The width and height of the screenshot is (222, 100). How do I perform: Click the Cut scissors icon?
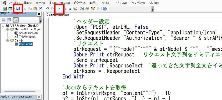pos(25,9)
